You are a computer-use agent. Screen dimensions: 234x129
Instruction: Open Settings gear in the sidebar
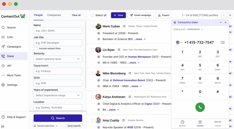click(9, 85)
